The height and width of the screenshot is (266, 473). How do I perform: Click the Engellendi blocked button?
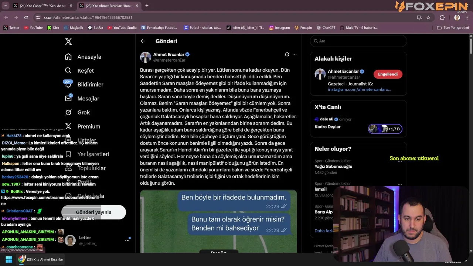pos(388,74)
